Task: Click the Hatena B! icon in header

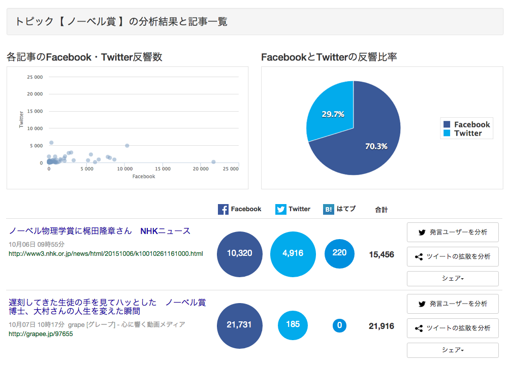Action: pyautogui.click(x=329, y=209)
